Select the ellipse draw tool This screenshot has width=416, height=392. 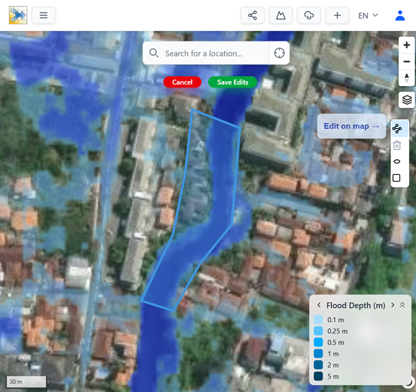coord(397,162)
